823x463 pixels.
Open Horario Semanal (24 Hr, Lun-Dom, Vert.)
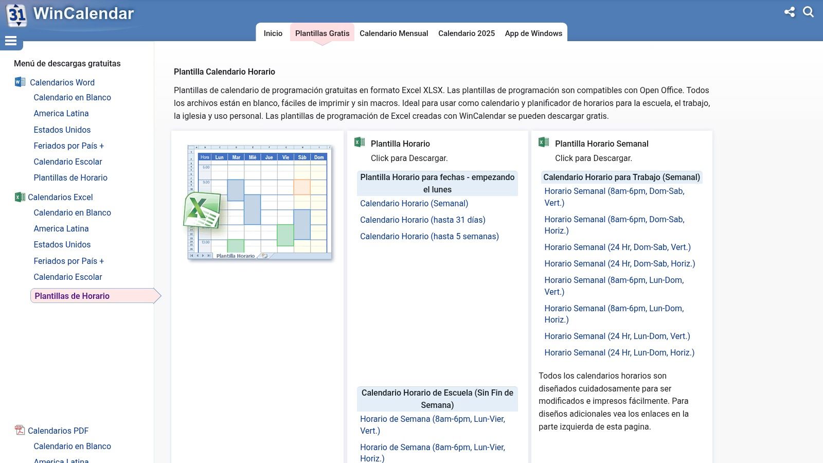click(617, 336)
